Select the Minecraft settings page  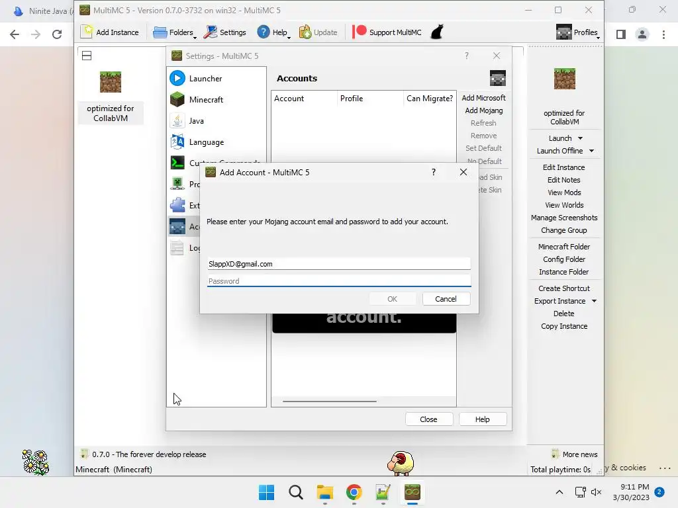217,100
